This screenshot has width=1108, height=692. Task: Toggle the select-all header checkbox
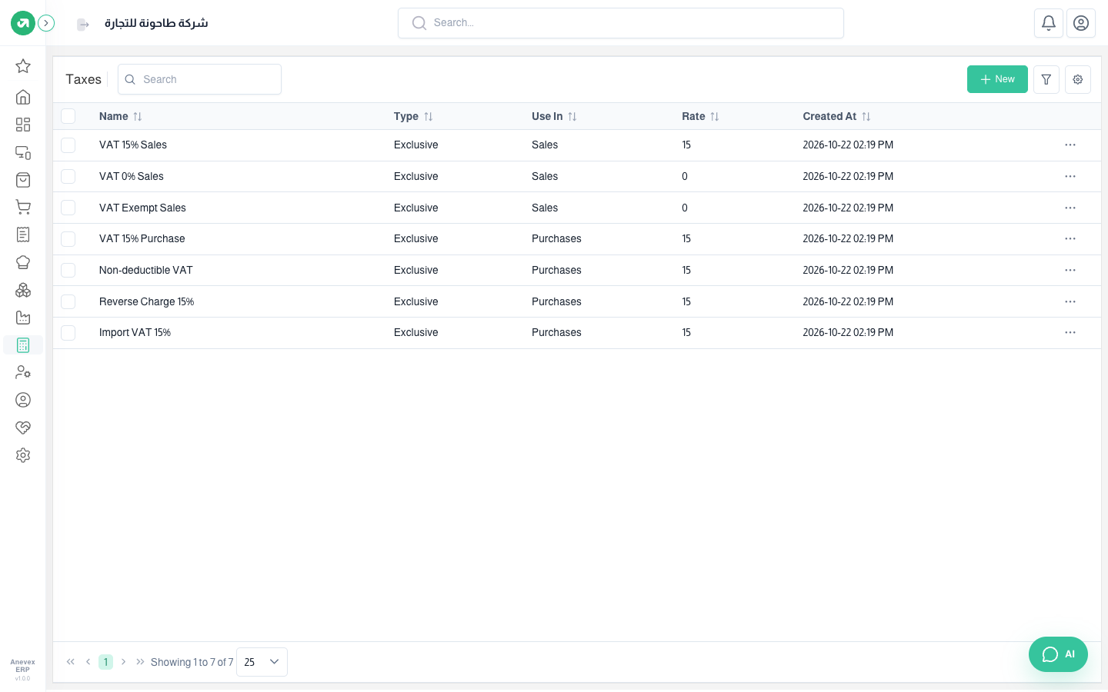pyautogui.click(x=68, y=116)
